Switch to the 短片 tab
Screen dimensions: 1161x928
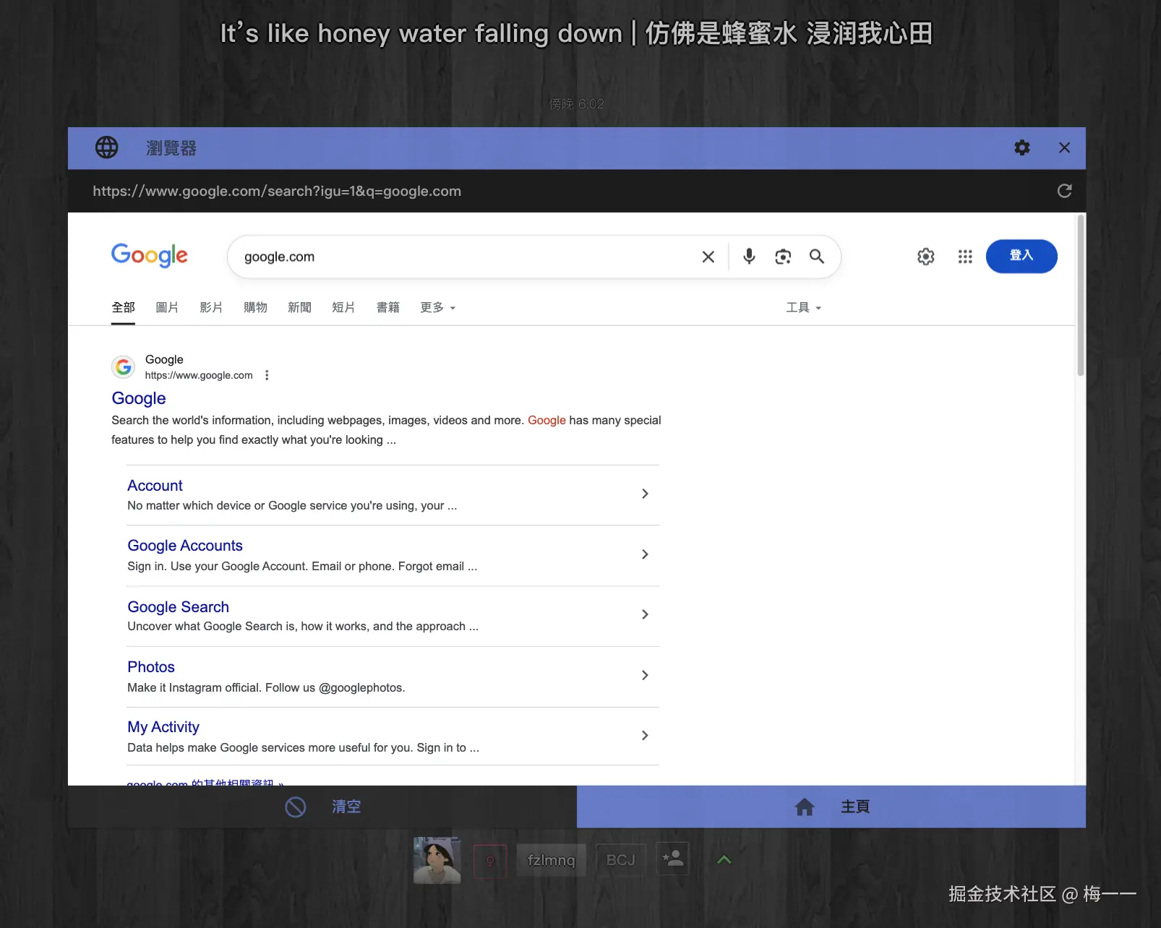click(x=343, y=308)
